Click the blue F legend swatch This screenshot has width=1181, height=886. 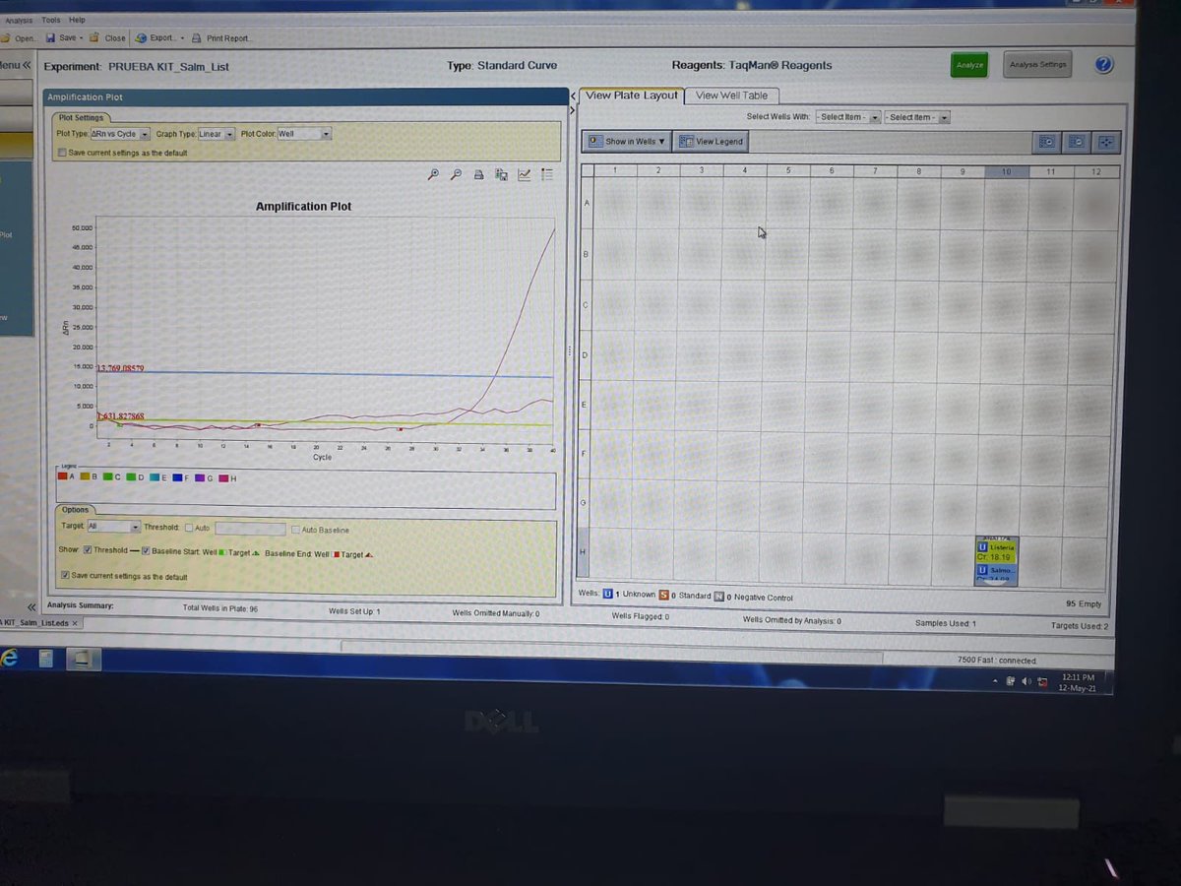[x=177, y=478]
